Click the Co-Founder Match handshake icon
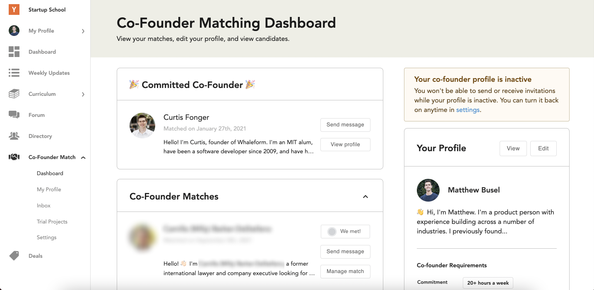 pyautogui.click(x=14, y=157)
